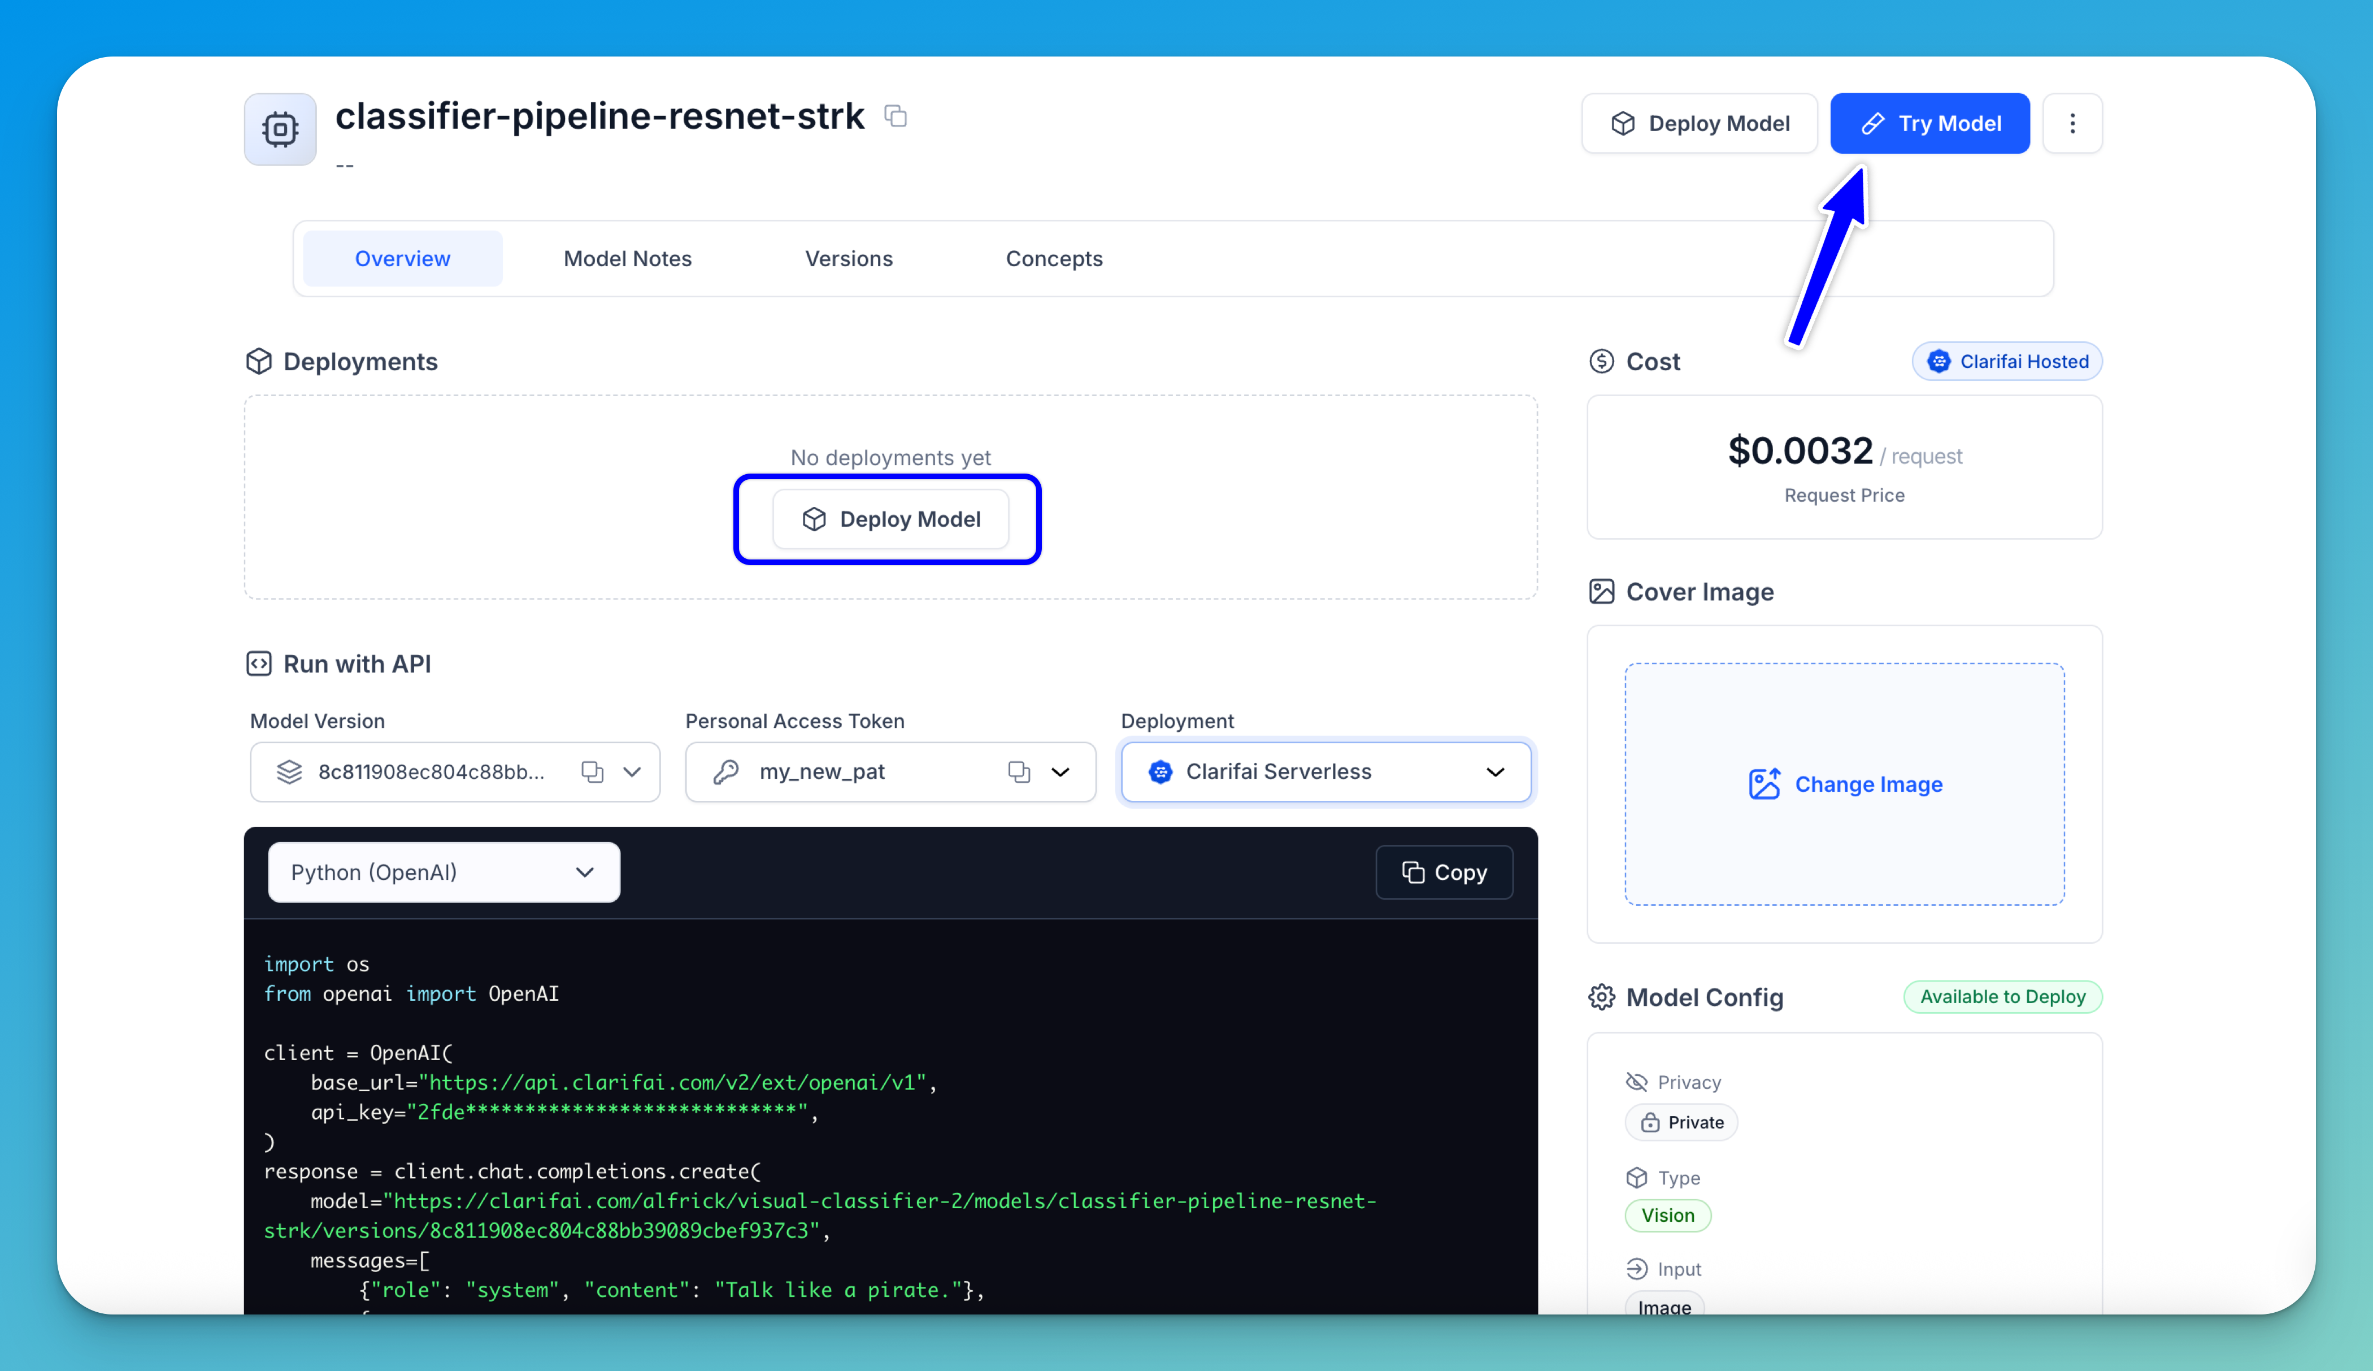The height and width of the screenshot is (1371, 2373).
Task: Copy the model name via icon
Action: click(895, 116)
